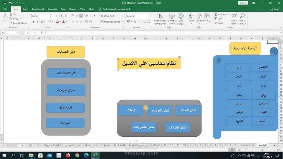Open the Font Color dropdown arrow

pyautogui.click(x=66, y=22)
